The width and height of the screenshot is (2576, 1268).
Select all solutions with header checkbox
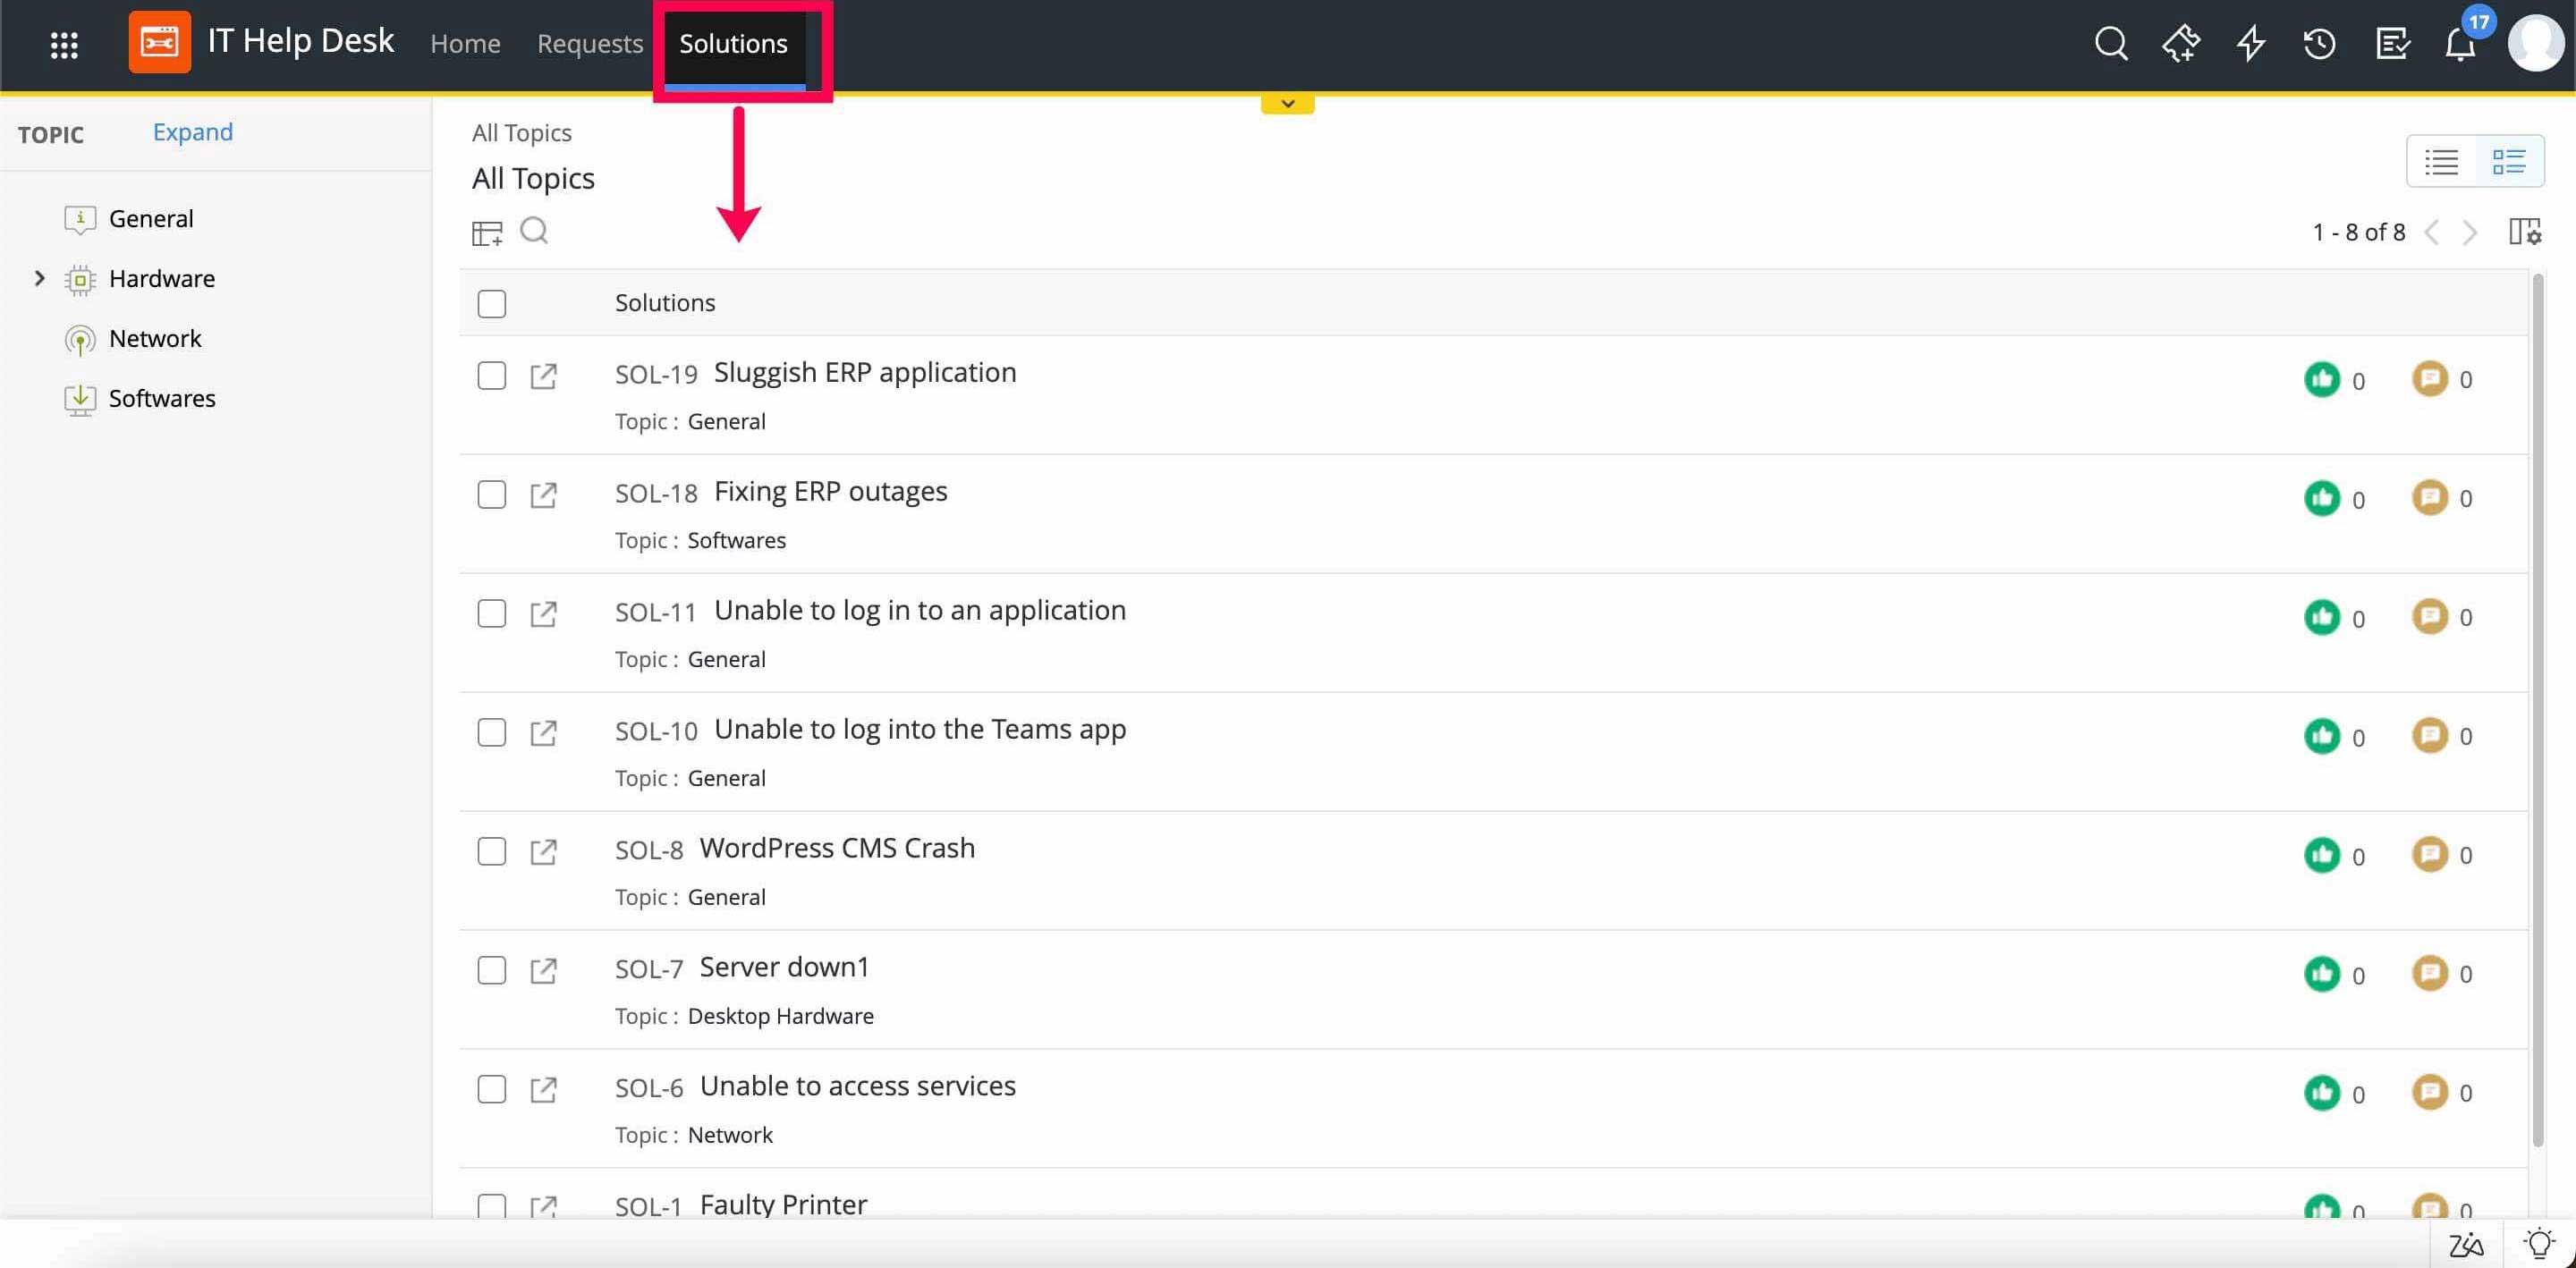491,303
